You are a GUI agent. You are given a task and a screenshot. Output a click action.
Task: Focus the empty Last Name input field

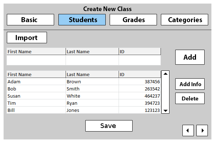point(92,60)
